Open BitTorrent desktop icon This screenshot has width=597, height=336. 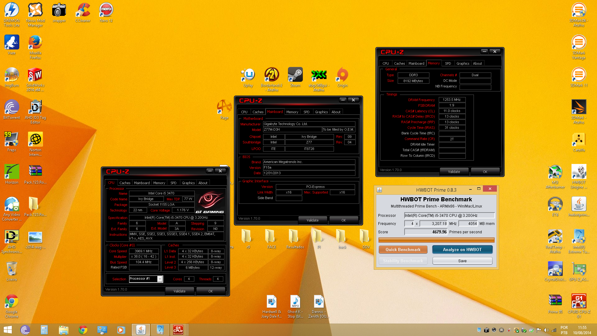12,110
